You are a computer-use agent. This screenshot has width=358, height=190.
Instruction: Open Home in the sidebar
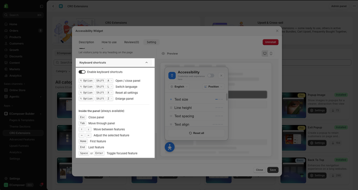(13, 24)
